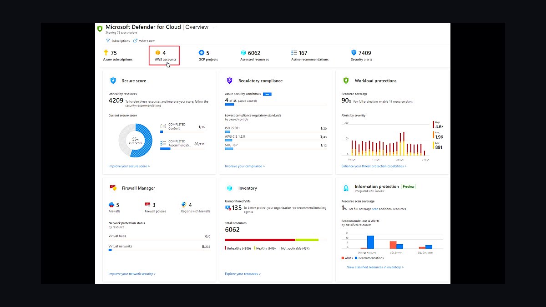Select the SOC TSP compliance row
Image resolution: width=546 pixels, height=307 pixels.
coord(276,146)
